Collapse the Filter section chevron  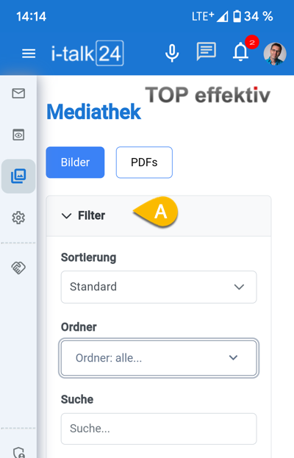pos(67,216)
